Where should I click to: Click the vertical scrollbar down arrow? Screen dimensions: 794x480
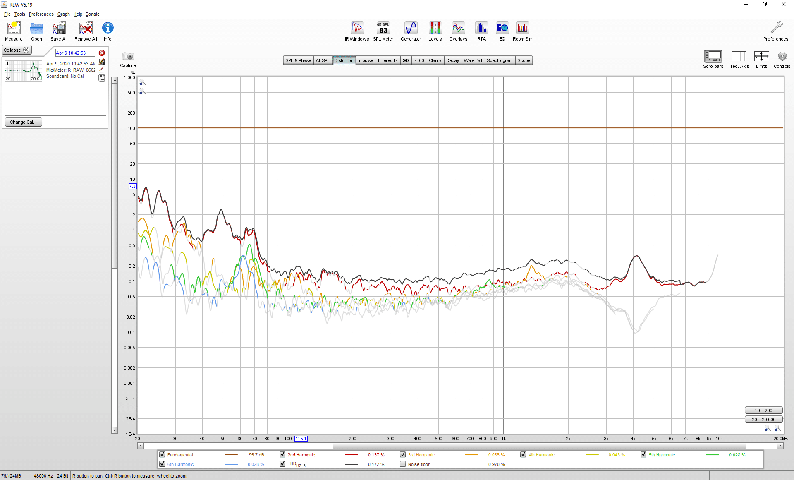coord(115,430)
